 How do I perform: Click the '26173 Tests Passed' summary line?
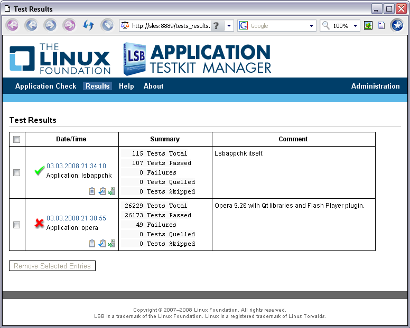(x=158, y=215)
